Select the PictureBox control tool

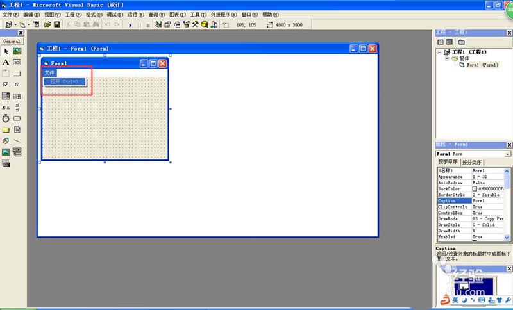(17, 51)
